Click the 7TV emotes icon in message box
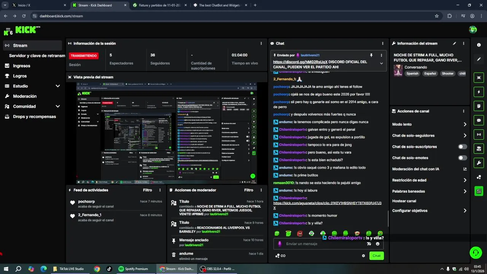The width and height of the screenshot is (487, 274). (x=369, y=244)
